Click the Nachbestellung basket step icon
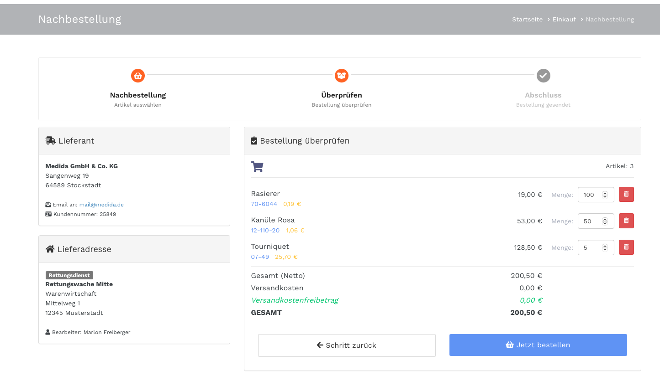The height and width of the screenshot is (381, 660). [x=138, y=76]
